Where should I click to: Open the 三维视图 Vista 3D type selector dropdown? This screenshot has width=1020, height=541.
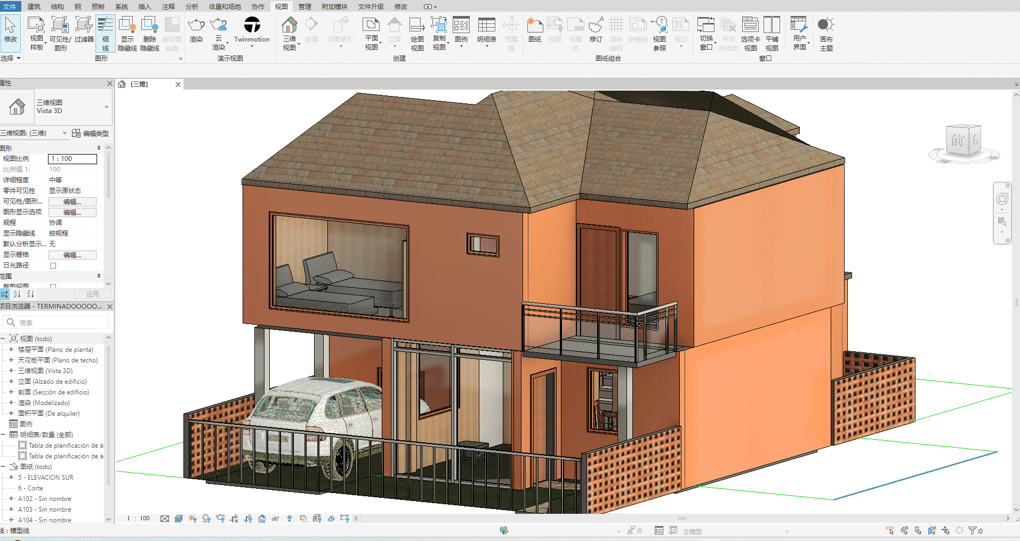[x=106, y=107]
